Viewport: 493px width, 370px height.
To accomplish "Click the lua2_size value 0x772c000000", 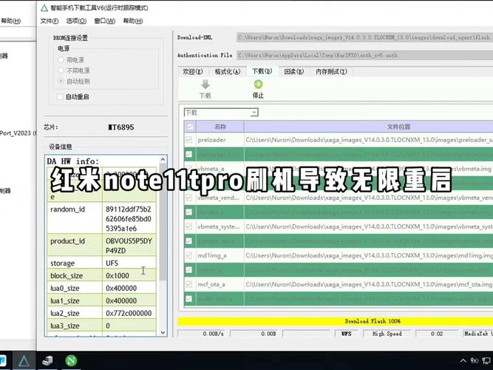I will (129, 313).
